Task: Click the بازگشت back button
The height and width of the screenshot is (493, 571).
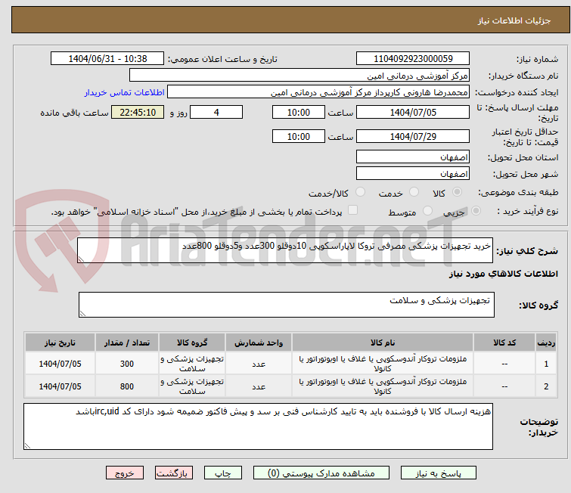Action: pyautogui.click(x=174, y=473)
